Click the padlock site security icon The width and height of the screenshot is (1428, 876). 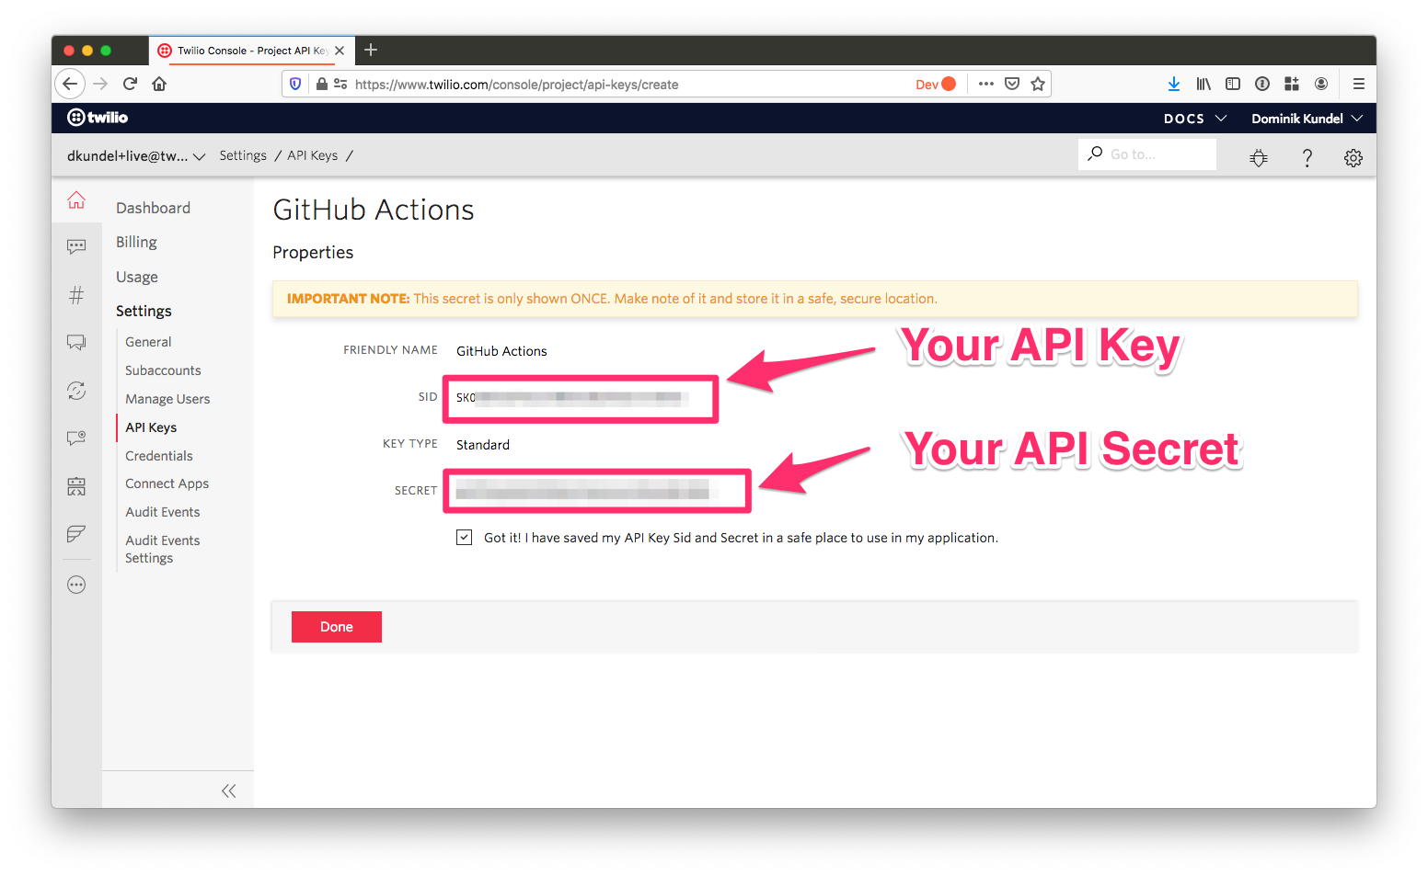click(x=322, y=84)
